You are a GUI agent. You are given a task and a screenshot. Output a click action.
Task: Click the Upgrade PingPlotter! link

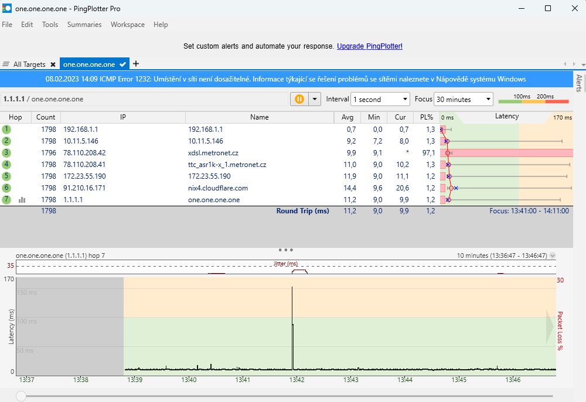(x=370, y=46)
